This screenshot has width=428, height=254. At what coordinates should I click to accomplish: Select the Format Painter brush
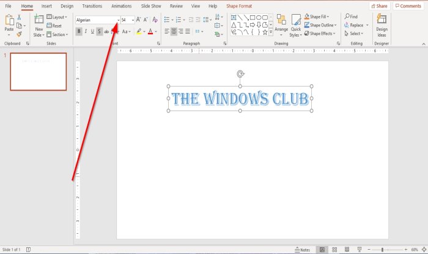click(x=19, y=34)
